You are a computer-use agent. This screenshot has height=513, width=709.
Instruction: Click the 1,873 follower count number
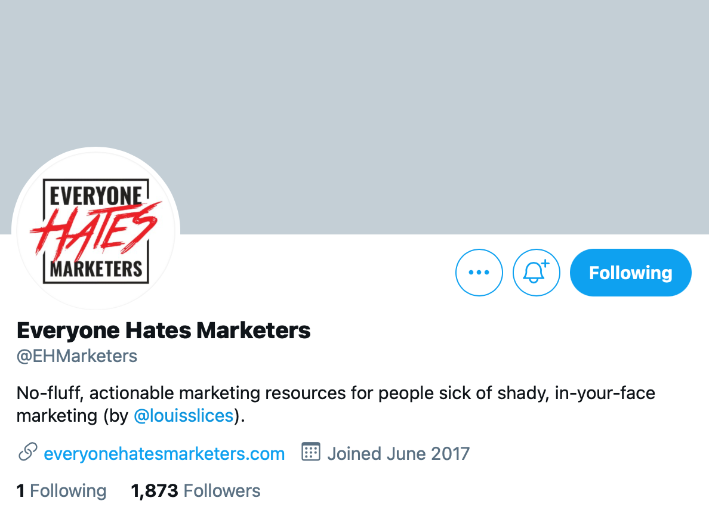[155, 492]
